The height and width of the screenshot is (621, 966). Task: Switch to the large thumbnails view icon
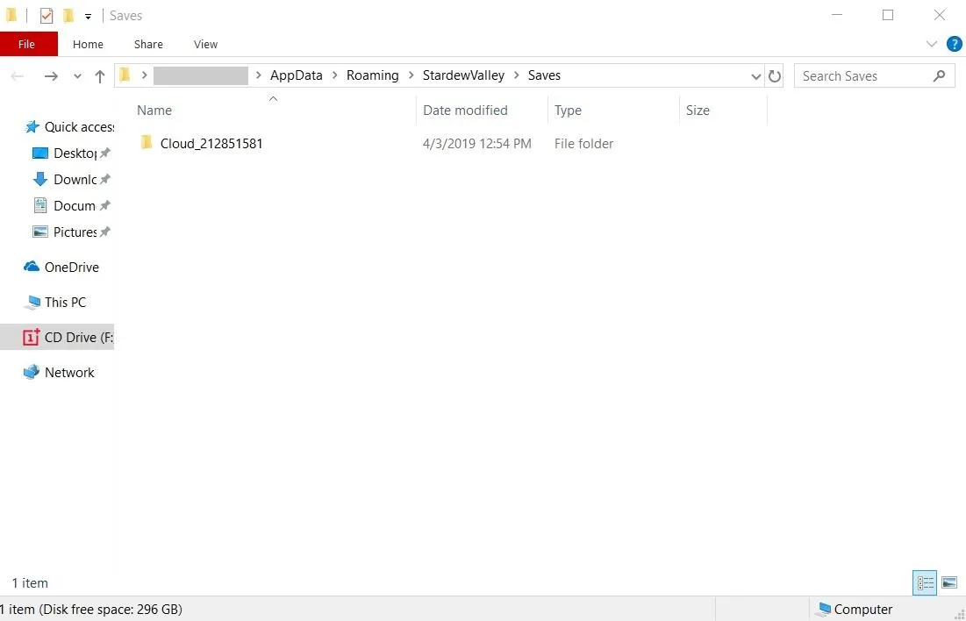[948, 582]
